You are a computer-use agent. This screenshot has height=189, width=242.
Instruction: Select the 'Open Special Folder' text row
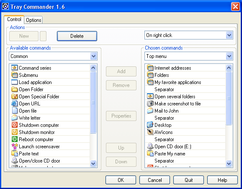point(50,97)
